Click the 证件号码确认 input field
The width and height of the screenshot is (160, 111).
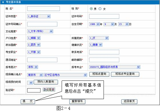[42, 24]
